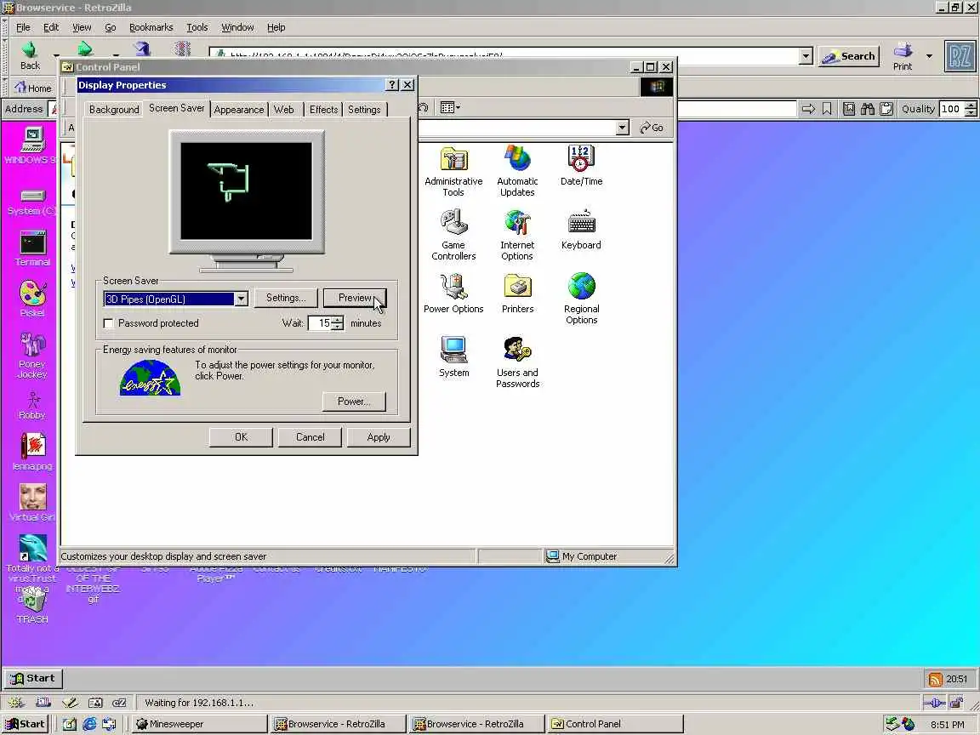
Task: Click the RetroZilla Back arrow button
Action: pyautogui.click(x=30, y=55)
